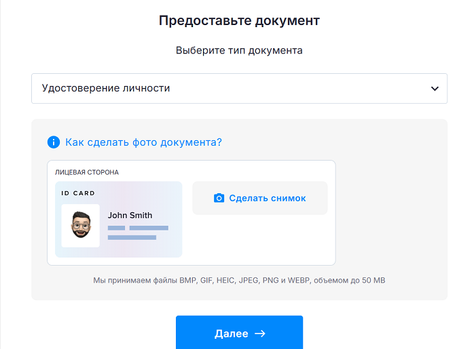Click the Сделать снимок button
Image resolution: width=476 pixels, height=349 pixels.
(x=260, y=198)
